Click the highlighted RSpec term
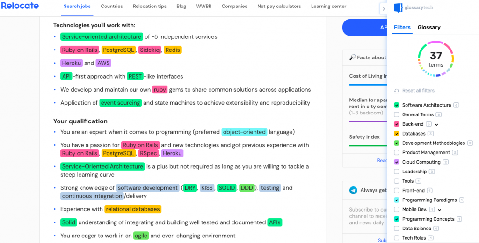The height and width of the screenshot is (243, 479). click(148, 153)
